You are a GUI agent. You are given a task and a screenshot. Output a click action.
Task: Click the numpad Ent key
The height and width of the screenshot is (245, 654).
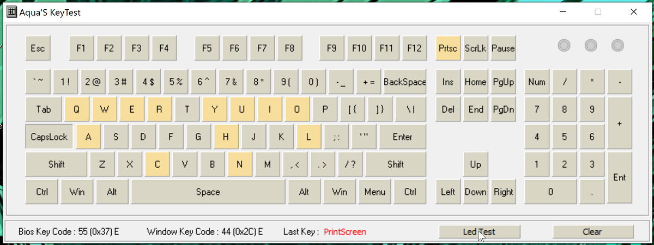pyautogui.click(x=619, y=177)
